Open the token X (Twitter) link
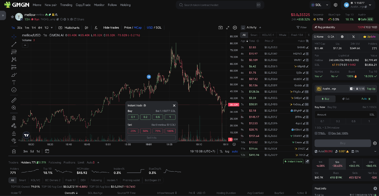 click(353, 37)
